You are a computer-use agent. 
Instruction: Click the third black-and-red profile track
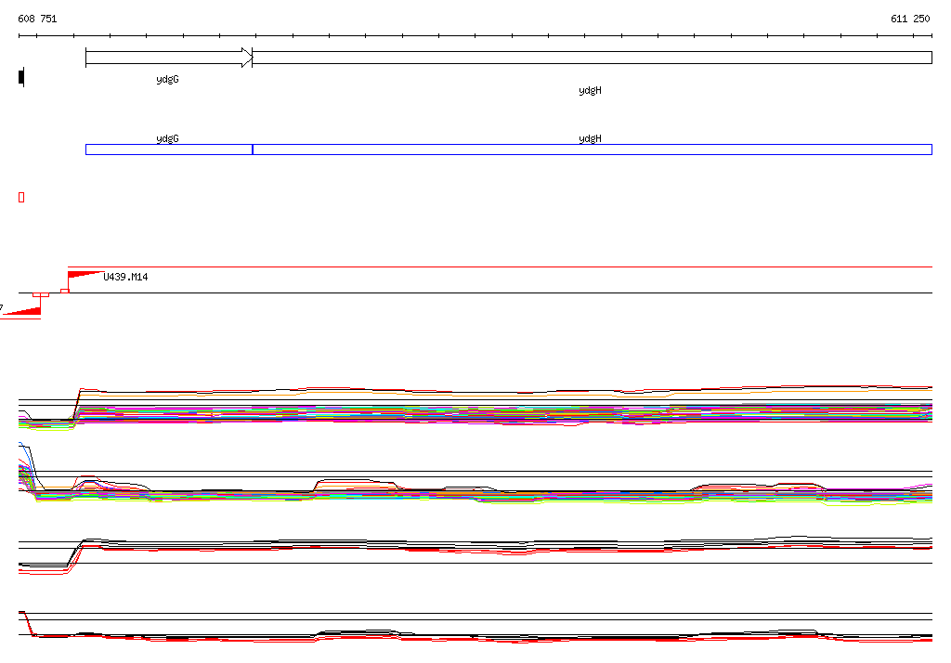(475, 548)
